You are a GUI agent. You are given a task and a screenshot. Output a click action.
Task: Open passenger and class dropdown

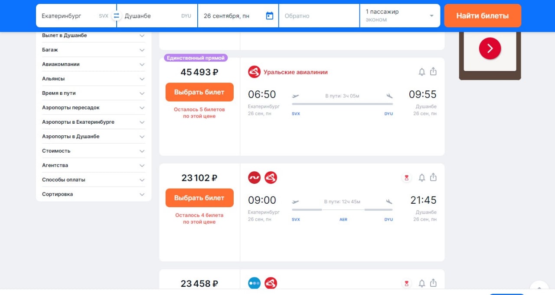pos(399,16)
